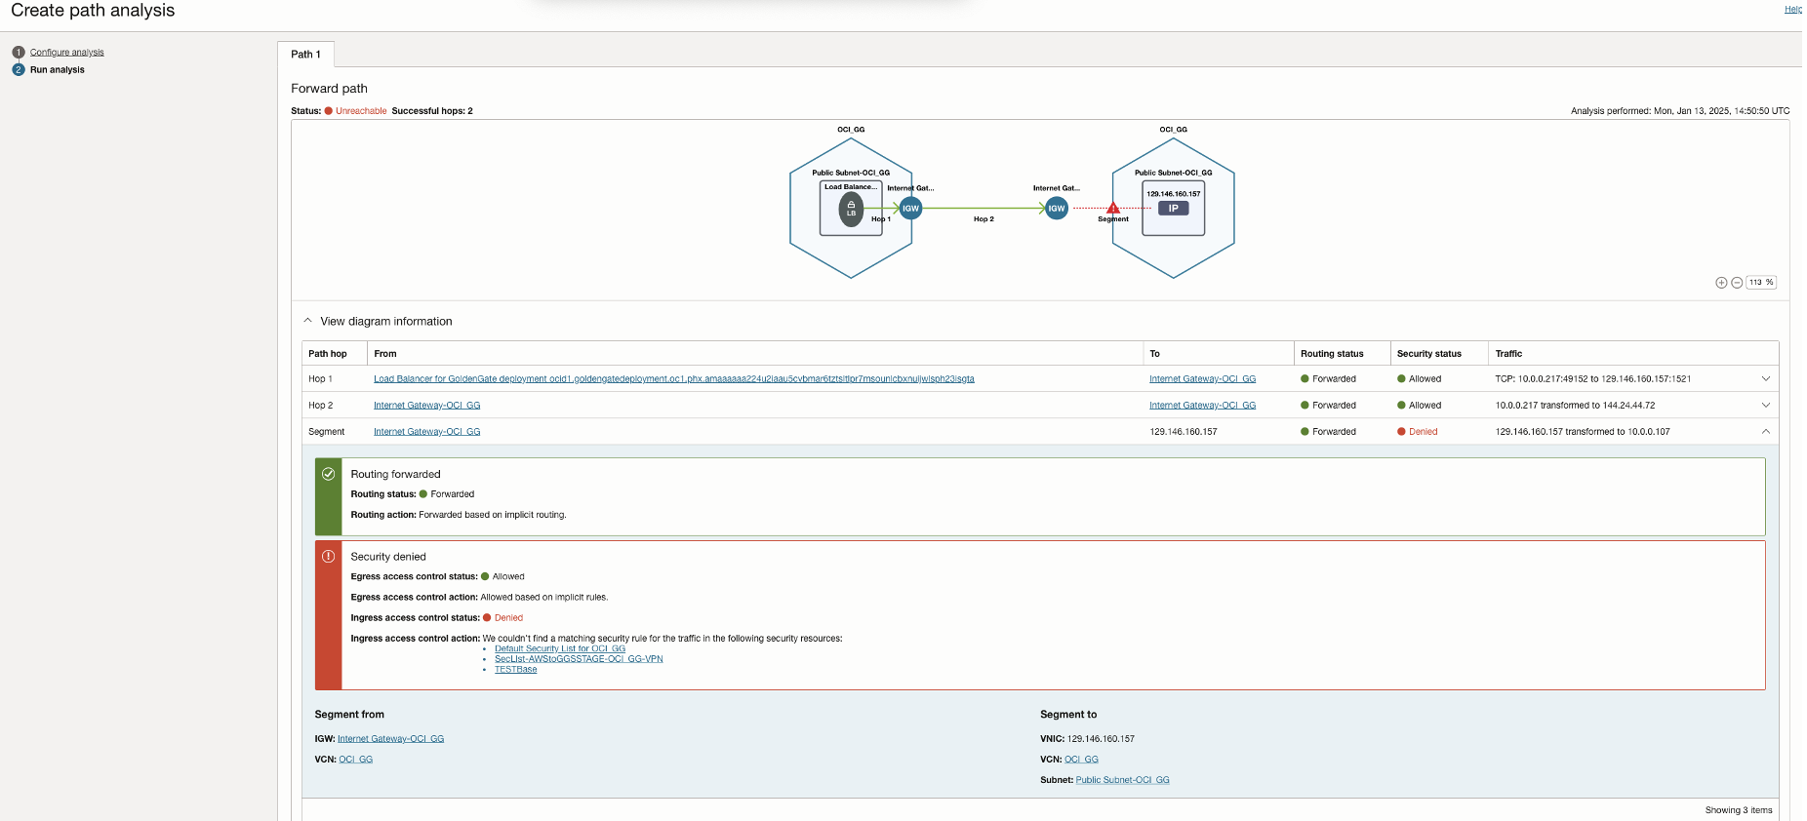The height and width of the screenshot is (821, 1807).
Task: Click the Load Balancer node icon in diagram
Action: coord(851,209)
